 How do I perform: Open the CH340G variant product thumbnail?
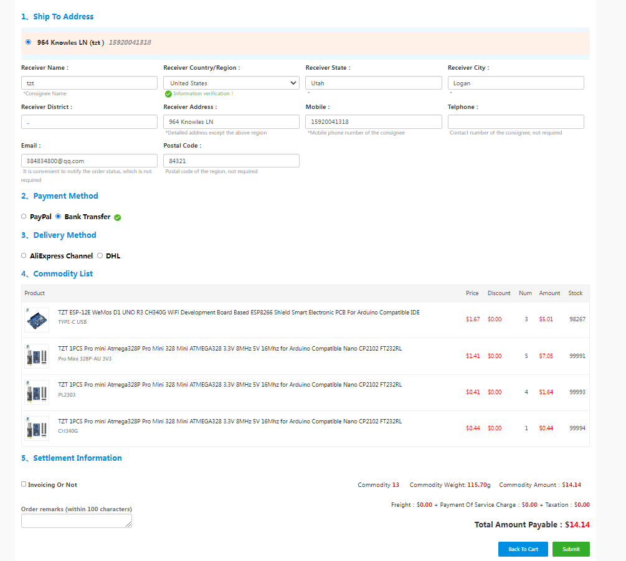(37, 428)
